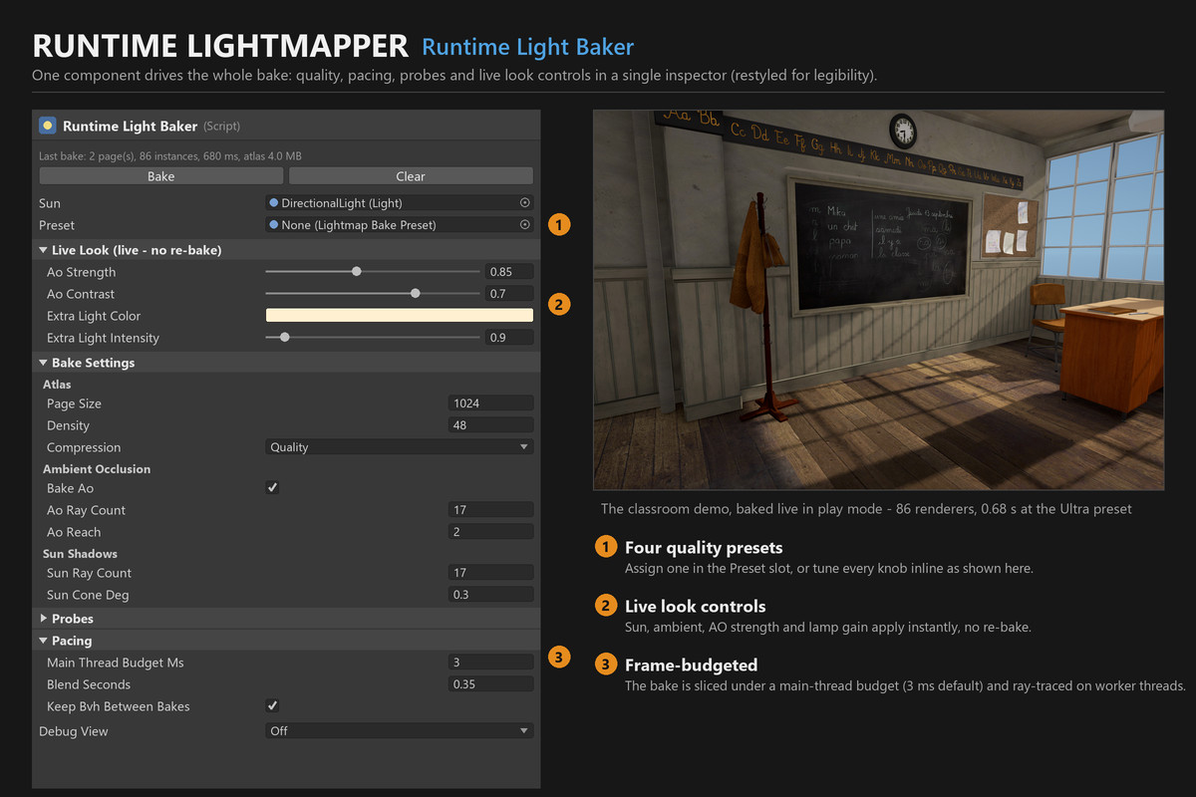Image resolution: width=1196 pixels, height=797 pixels.
Task: Open the Extra Light Color swatch
Action: coord(400,315)
